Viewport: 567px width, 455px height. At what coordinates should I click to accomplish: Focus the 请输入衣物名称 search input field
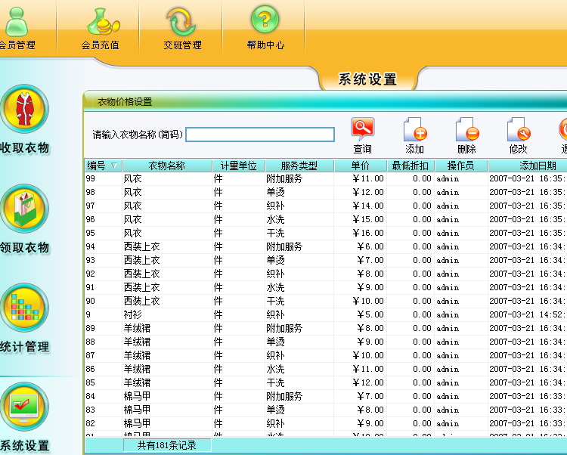260,135
